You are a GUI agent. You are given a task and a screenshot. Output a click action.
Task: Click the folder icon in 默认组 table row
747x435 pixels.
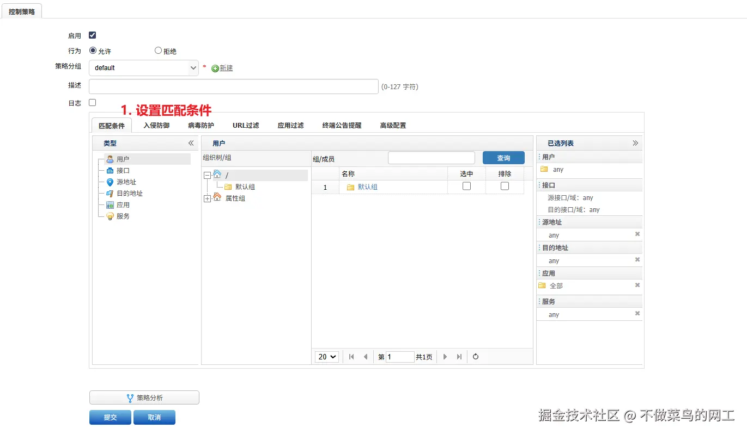[350, 187]
